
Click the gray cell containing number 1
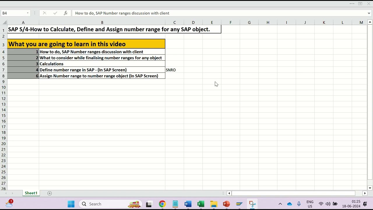coord(23,52)
